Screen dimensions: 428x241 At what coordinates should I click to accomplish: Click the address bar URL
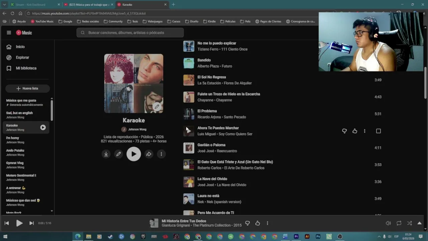click(89, 13)
